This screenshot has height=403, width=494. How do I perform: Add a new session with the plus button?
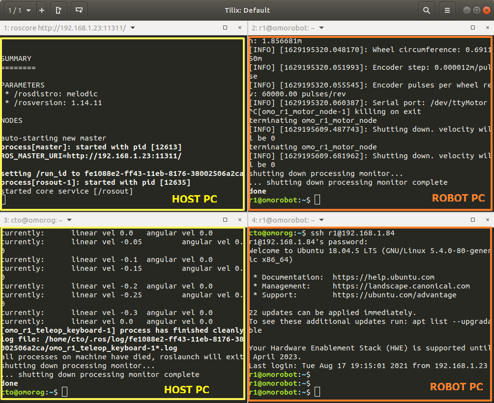pos(42,10)
